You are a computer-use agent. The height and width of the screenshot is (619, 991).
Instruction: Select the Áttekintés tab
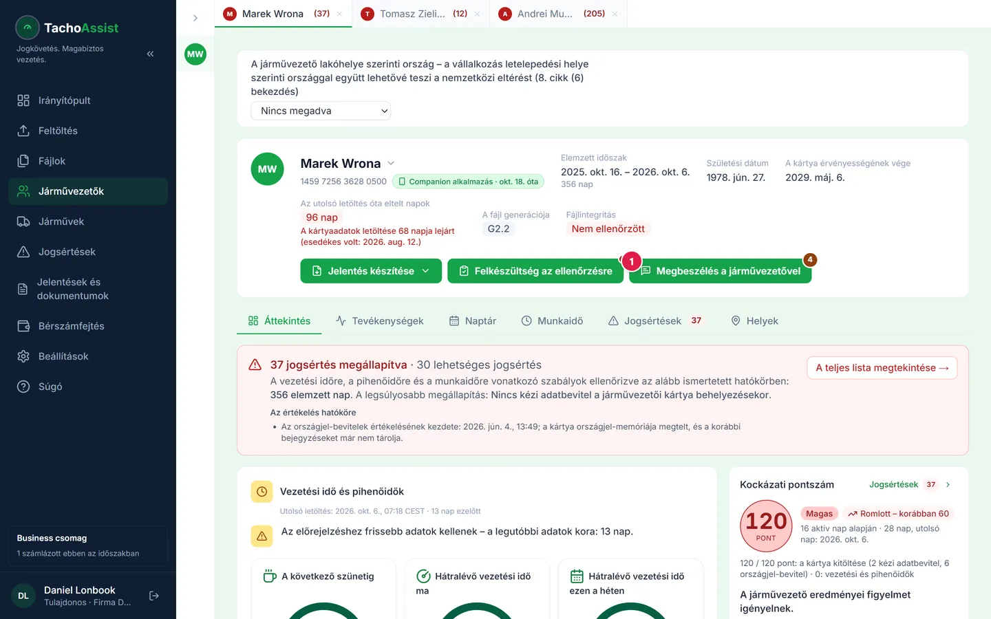tap(279, 321)
